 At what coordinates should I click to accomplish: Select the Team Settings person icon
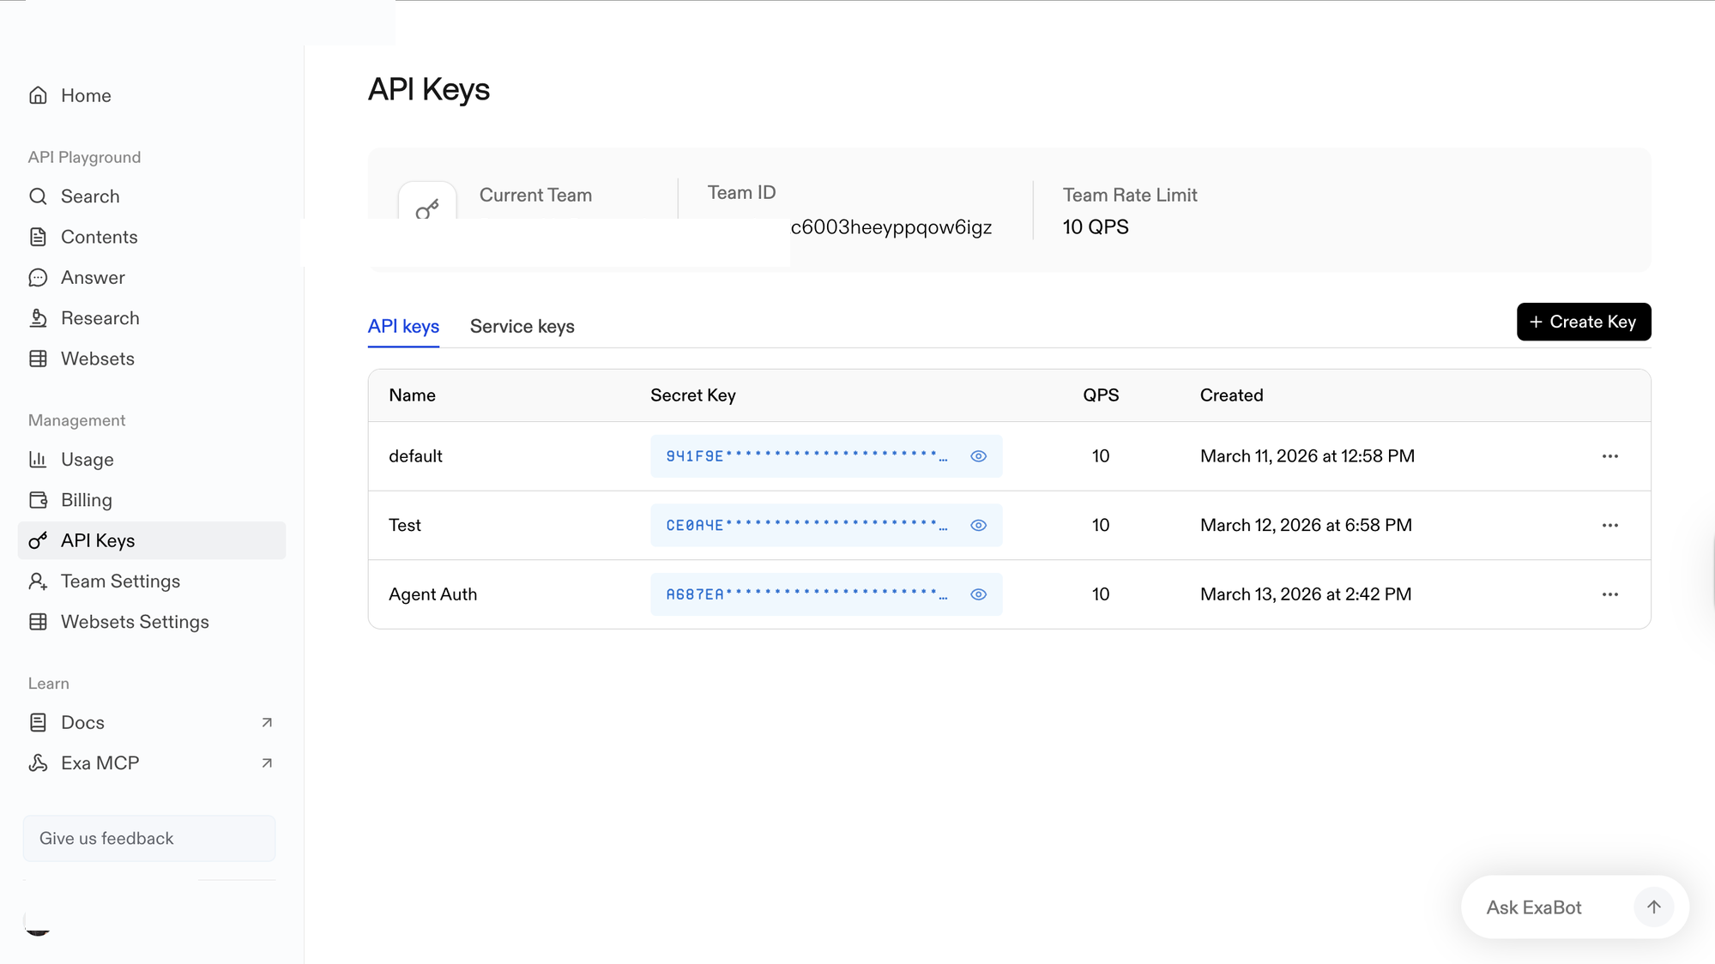pyautogui.click(x=39, y=581)
